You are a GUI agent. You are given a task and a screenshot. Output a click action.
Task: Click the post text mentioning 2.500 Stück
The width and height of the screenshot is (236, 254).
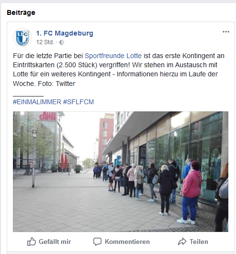[119, 70]
